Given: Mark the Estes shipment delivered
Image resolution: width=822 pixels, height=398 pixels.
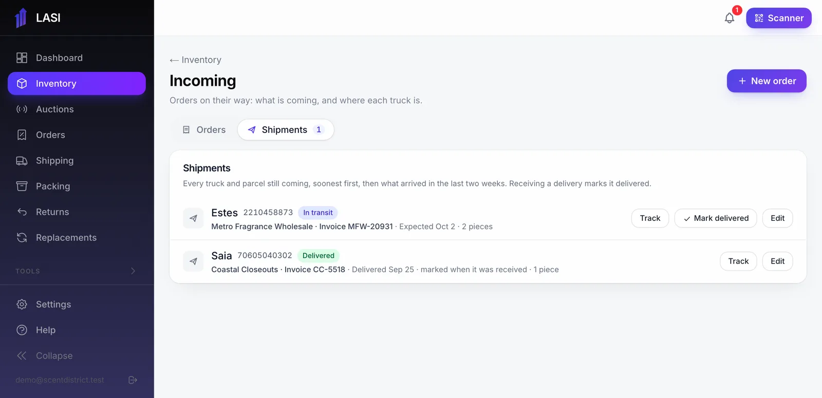Looking at the screenshot, I should point(716,218).
